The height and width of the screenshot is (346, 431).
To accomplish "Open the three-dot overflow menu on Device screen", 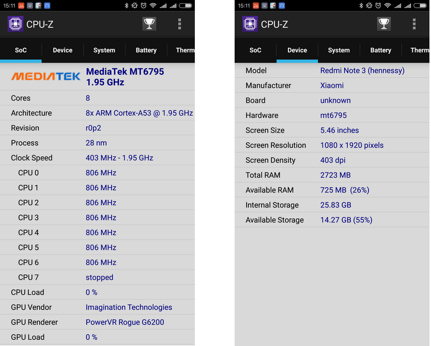I will coord(414,24).
